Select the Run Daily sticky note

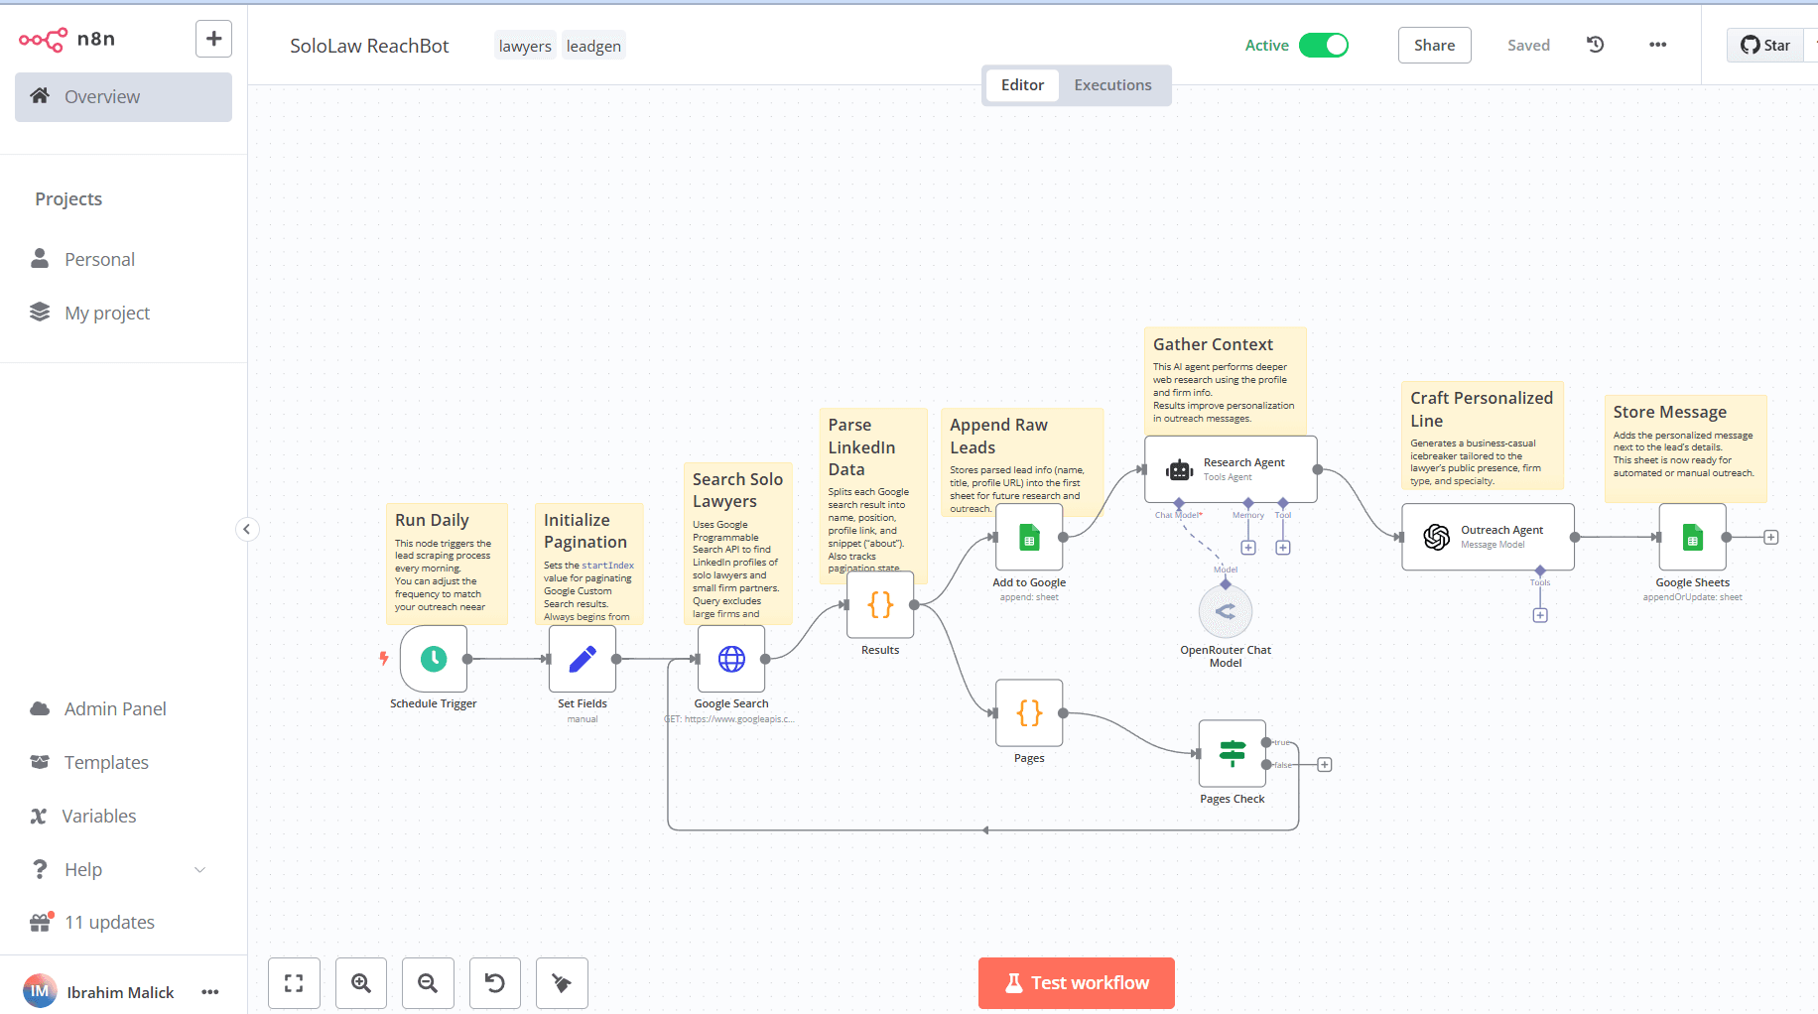coord(447,564)
